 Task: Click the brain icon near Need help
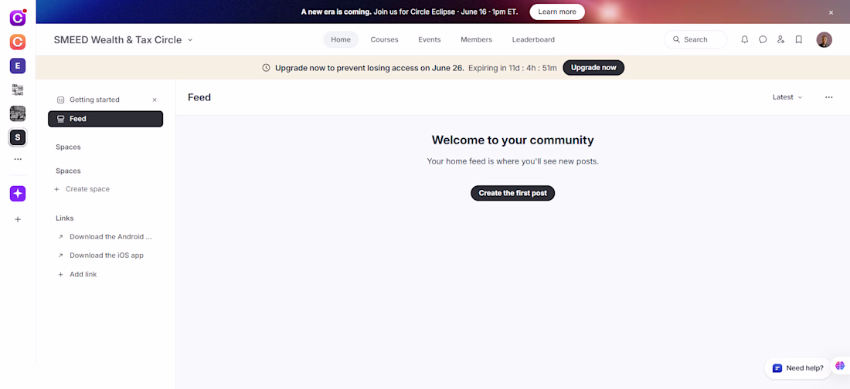[x=840, y=366]
